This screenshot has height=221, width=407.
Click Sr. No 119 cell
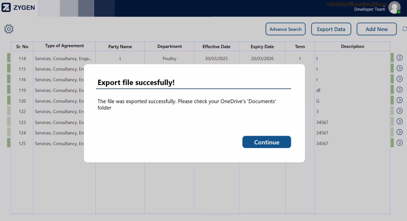[22, 90]
